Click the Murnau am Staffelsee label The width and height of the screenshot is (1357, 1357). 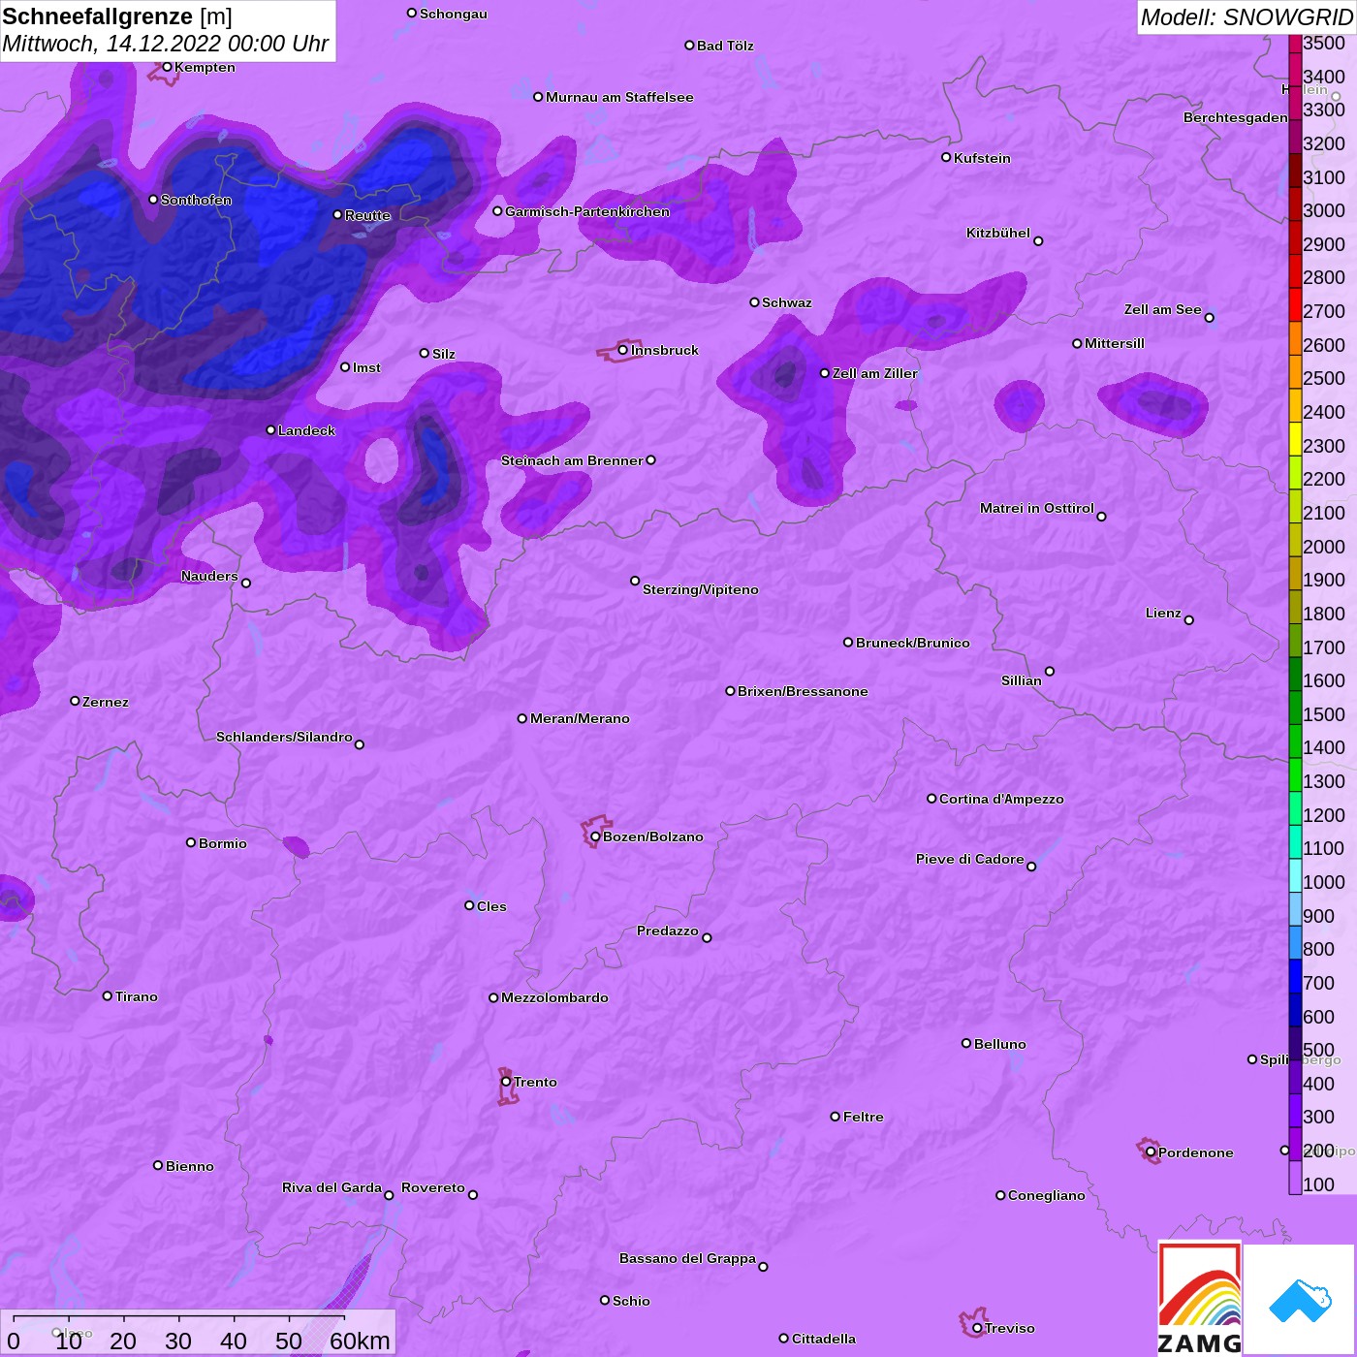tap(619, 97)
